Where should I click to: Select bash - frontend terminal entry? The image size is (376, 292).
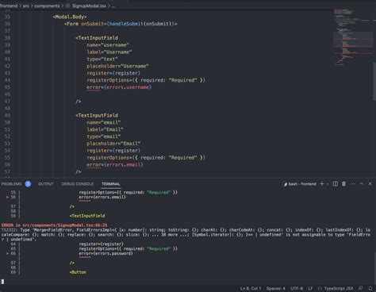point(300,184)
